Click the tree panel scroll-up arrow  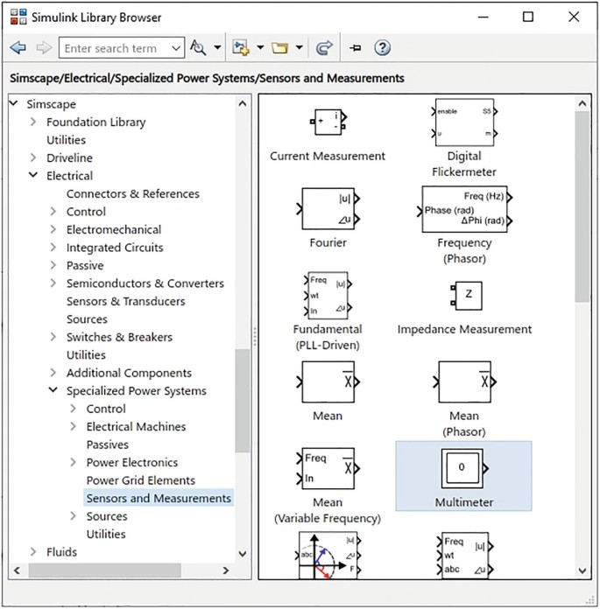pos(243,103)
